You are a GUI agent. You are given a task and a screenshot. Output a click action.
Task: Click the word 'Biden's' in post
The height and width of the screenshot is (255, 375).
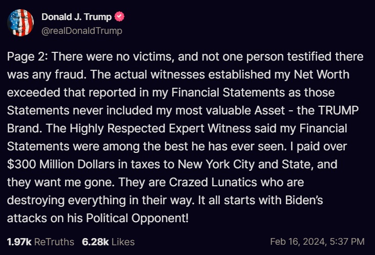[x=304, y=201]
